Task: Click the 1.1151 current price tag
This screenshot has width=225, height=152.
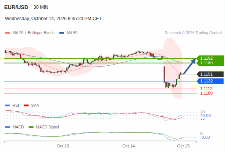Action: coord(211,74)
